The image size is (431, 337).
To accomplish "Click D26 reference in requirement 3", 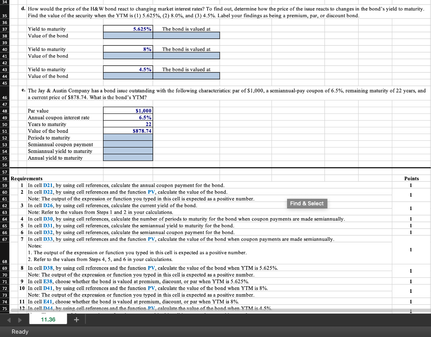I will point(48,205).
